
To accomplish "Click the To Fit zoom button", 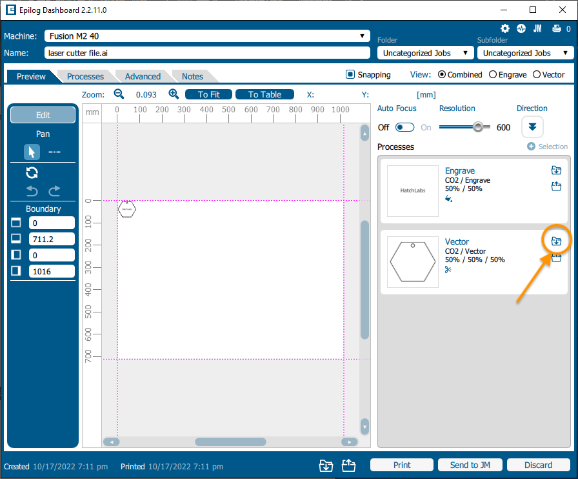I will [208, 94].
